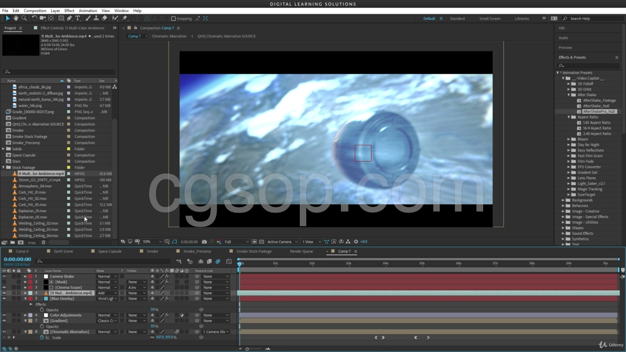Switch to the Libraries workspace
The width and height of the screenshot is (626, 352).
click(x=522, y=19)
